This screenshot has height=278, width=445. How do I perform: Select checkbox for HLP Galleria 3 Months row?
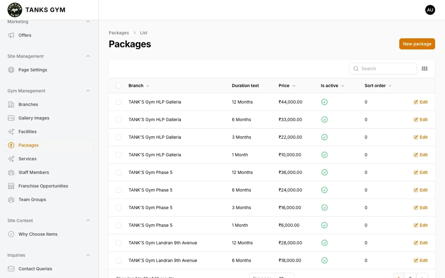[119, 137]
